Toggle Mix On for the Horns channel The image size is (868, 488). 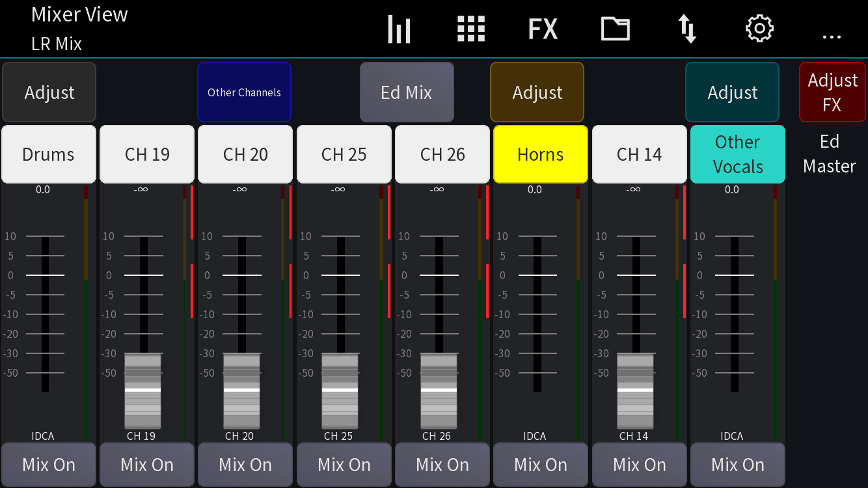click(540, 465)
